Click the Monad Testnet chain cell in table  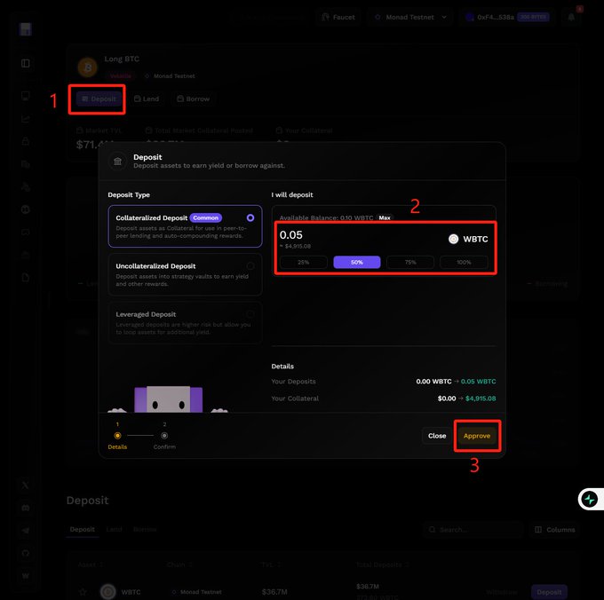coord(196,591)
